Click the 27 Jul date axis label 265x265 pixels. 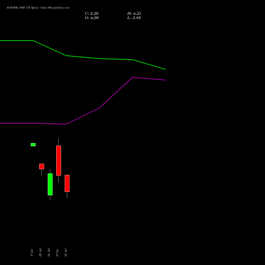click(x=57, y=253)
